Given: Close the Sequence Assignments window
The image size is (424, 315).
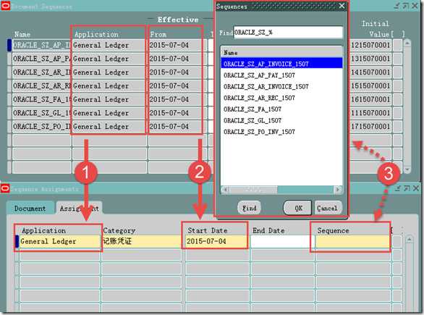Looking at the screenshot, I should (416, 188).
